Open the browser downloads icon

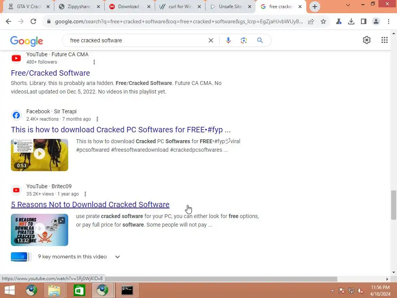(x=351, y=22)
